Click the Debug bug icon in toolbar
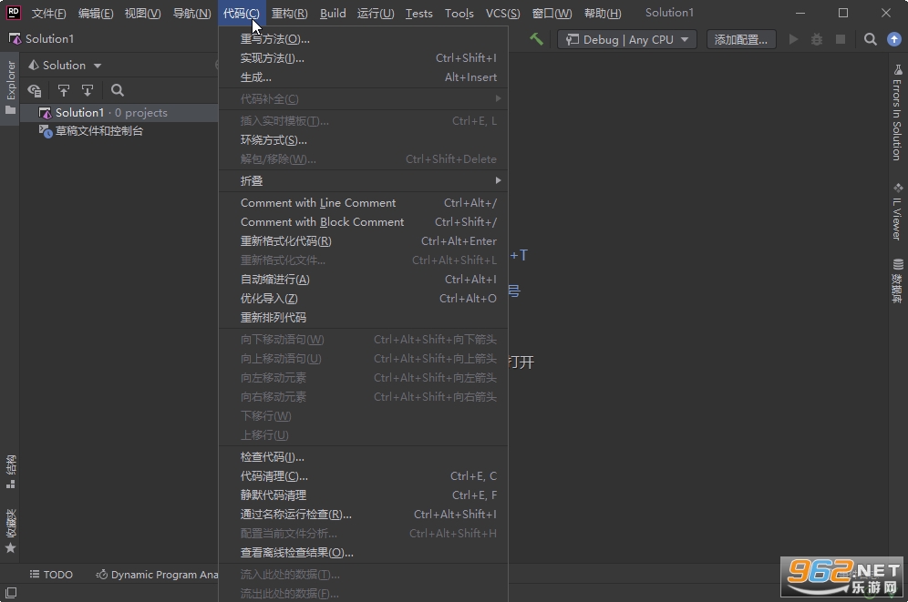Viewport: 908px width, 602px height. [x=817, y=39]
